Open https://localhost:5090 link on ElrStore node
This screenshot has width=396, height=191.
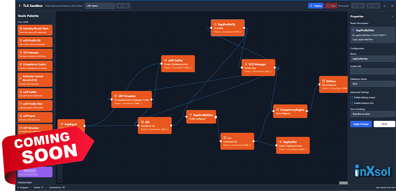pyautogui.click(x=335, y=88)
